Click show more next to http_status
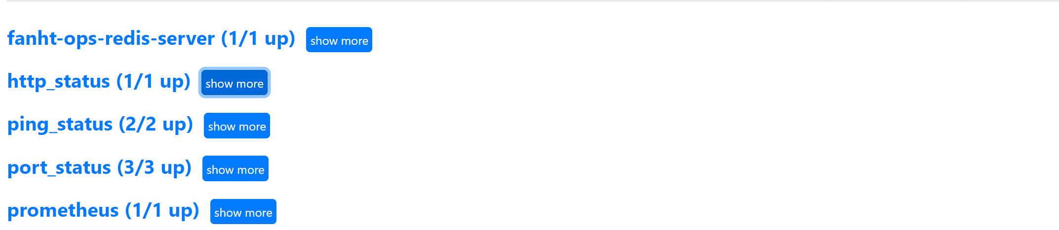Screen dimensions: 1059x230 [x=234, y=83]
